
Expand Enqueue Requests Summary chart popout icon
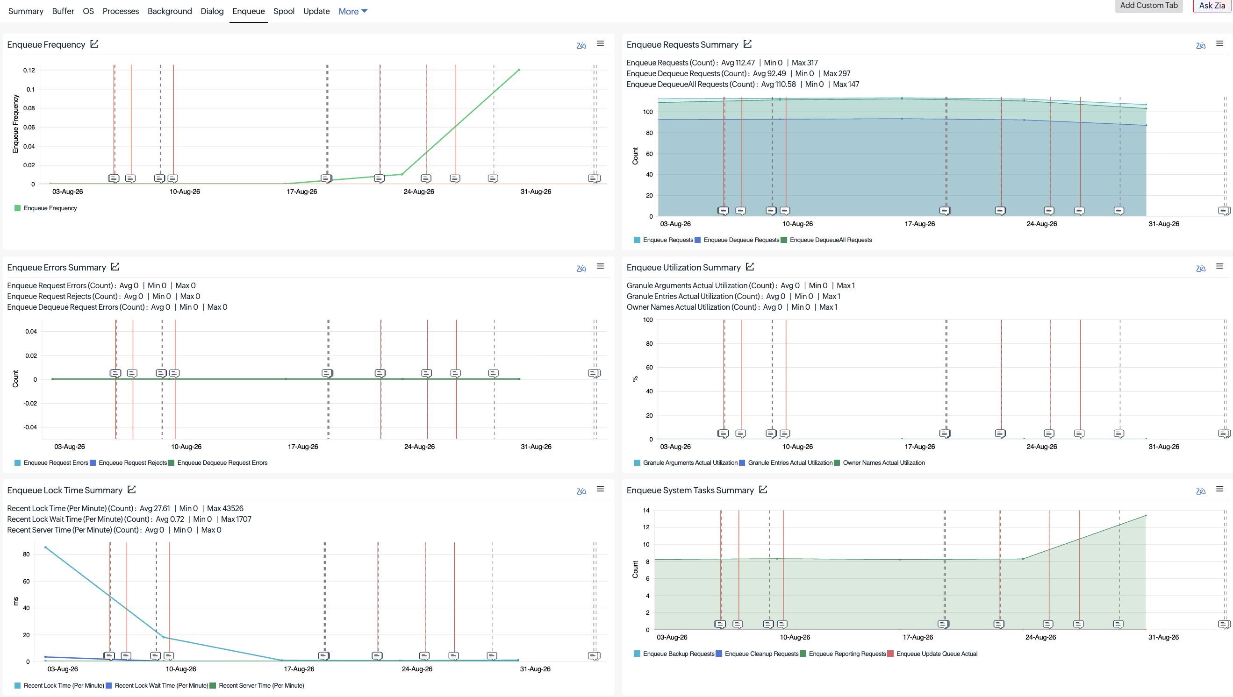[x=747, y=44]
